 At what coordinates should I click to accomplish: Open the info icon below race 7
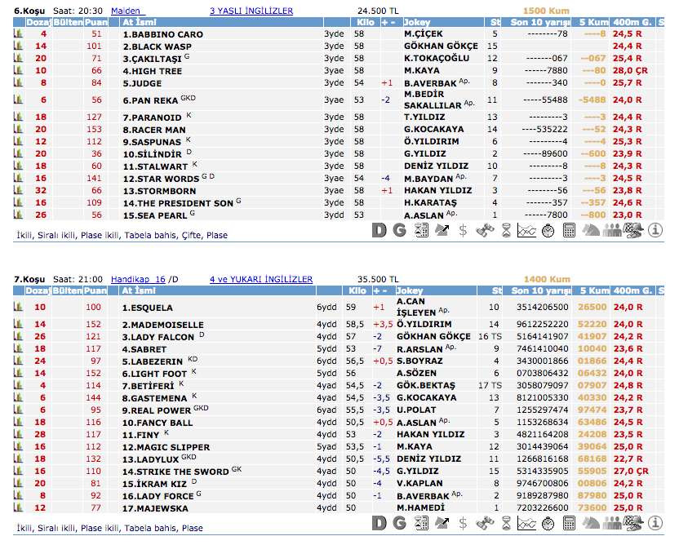(x=655, y=523)
